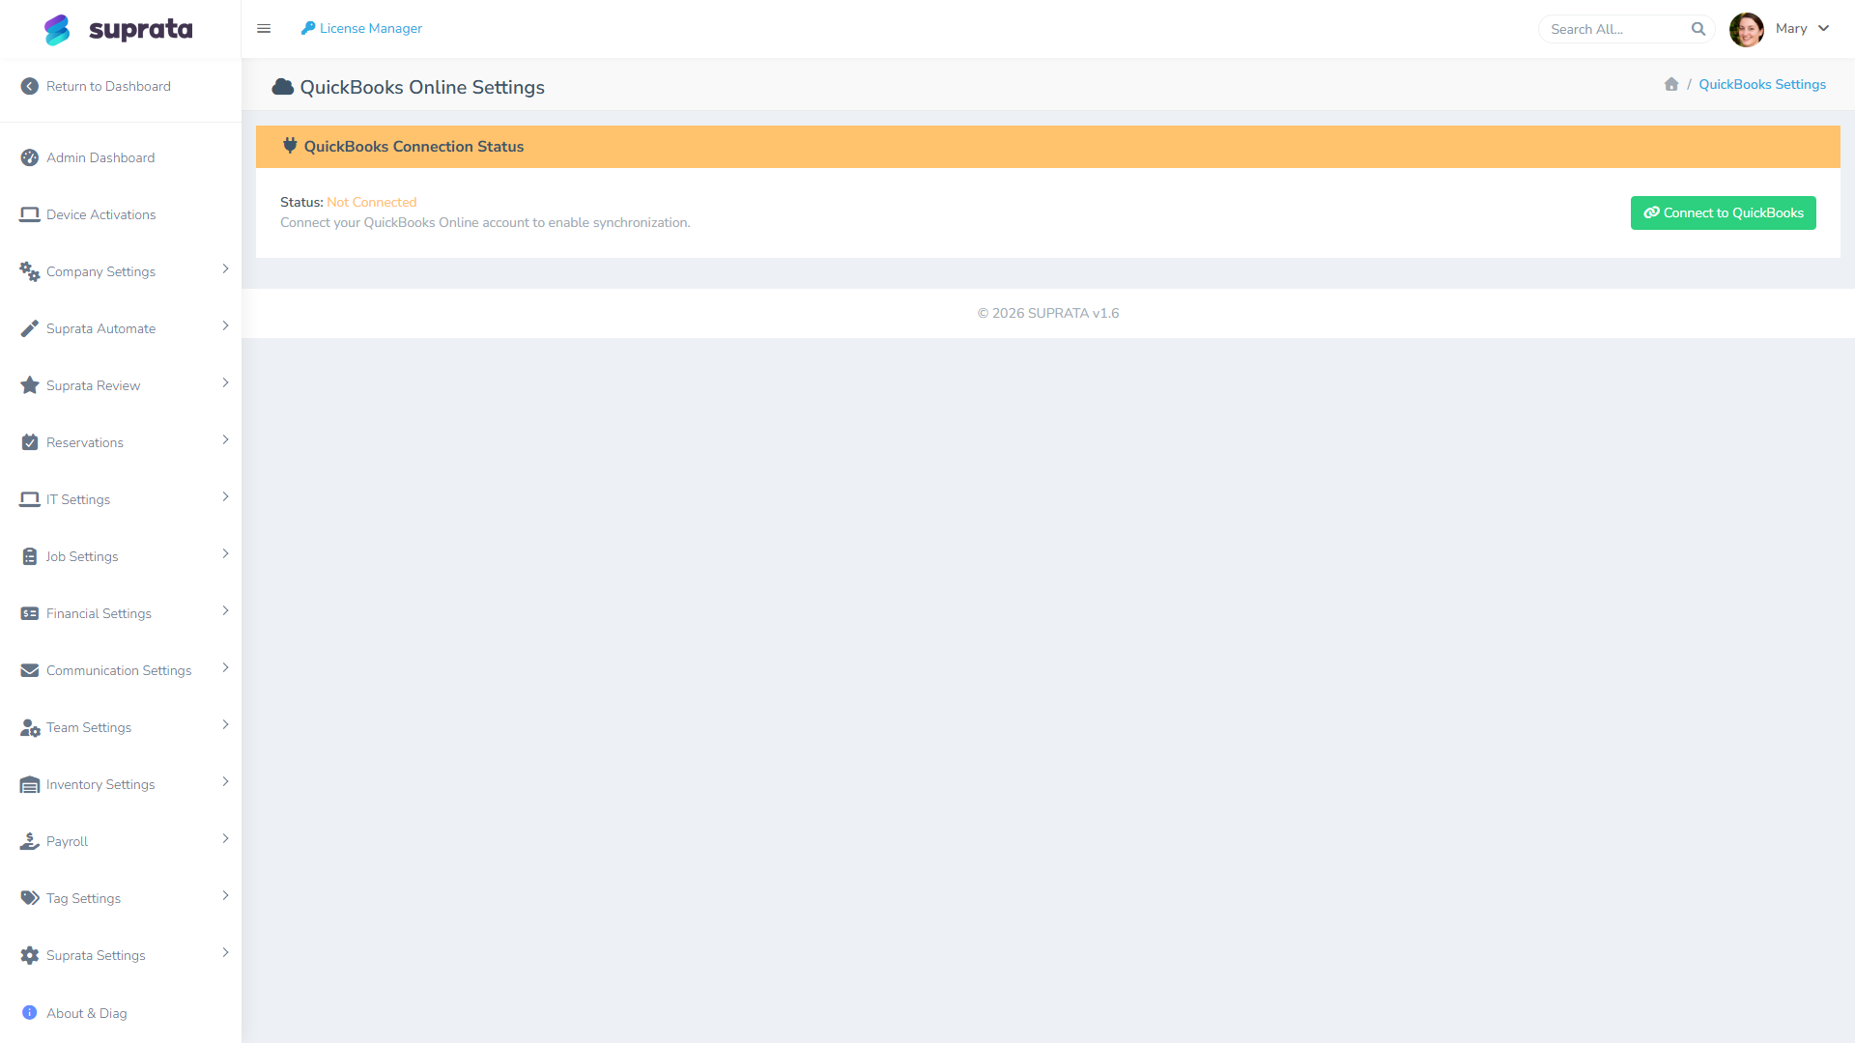Expand the Reservations chevron

coord(225,439)
